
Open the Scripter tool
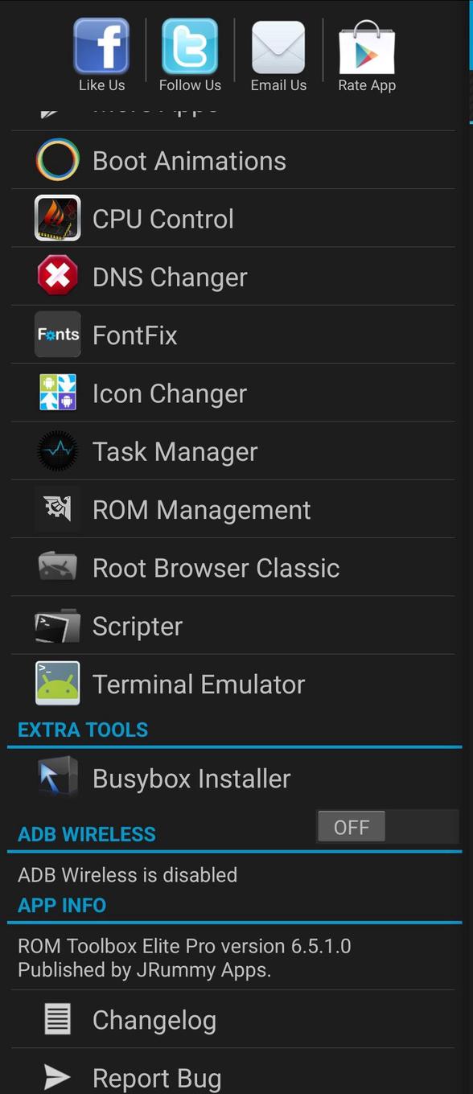pyautogui.click(x=137, y=626)
